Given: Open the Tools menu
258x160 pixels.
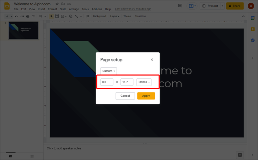Looking at the screenshot, I should [85, 9].
